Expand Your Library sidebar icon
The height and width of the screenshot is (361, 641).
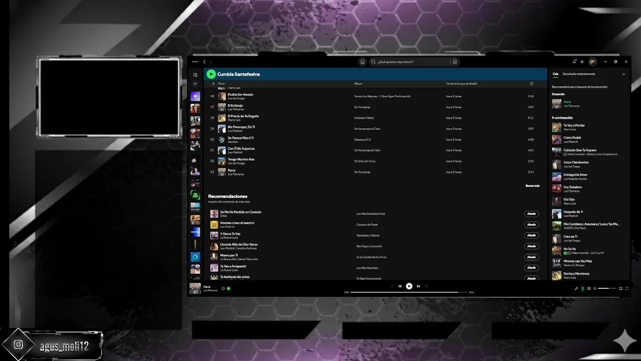195,75
